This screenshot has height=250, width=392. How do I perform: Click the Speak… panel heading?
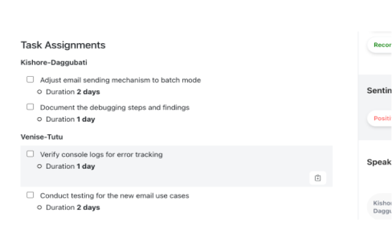[379, 162]
